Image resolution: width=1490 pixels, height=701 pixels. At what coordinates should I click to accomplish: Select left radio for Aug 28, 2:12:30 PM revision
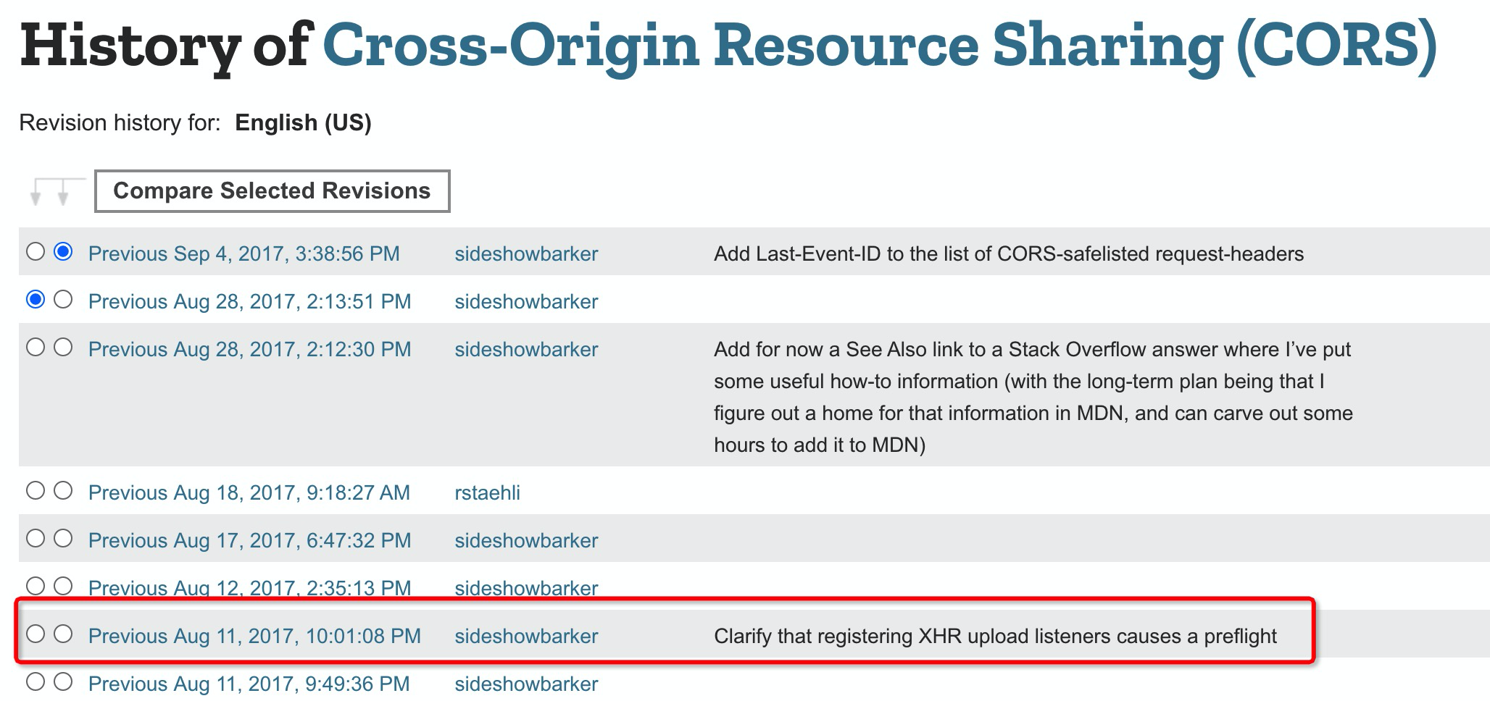click(36, 347)
